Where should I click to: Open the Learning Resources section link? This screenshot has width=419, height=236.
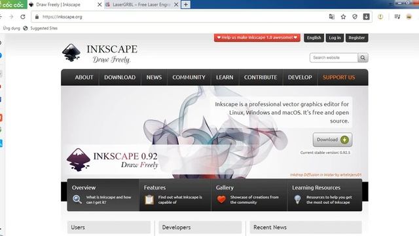coord(325,195)
